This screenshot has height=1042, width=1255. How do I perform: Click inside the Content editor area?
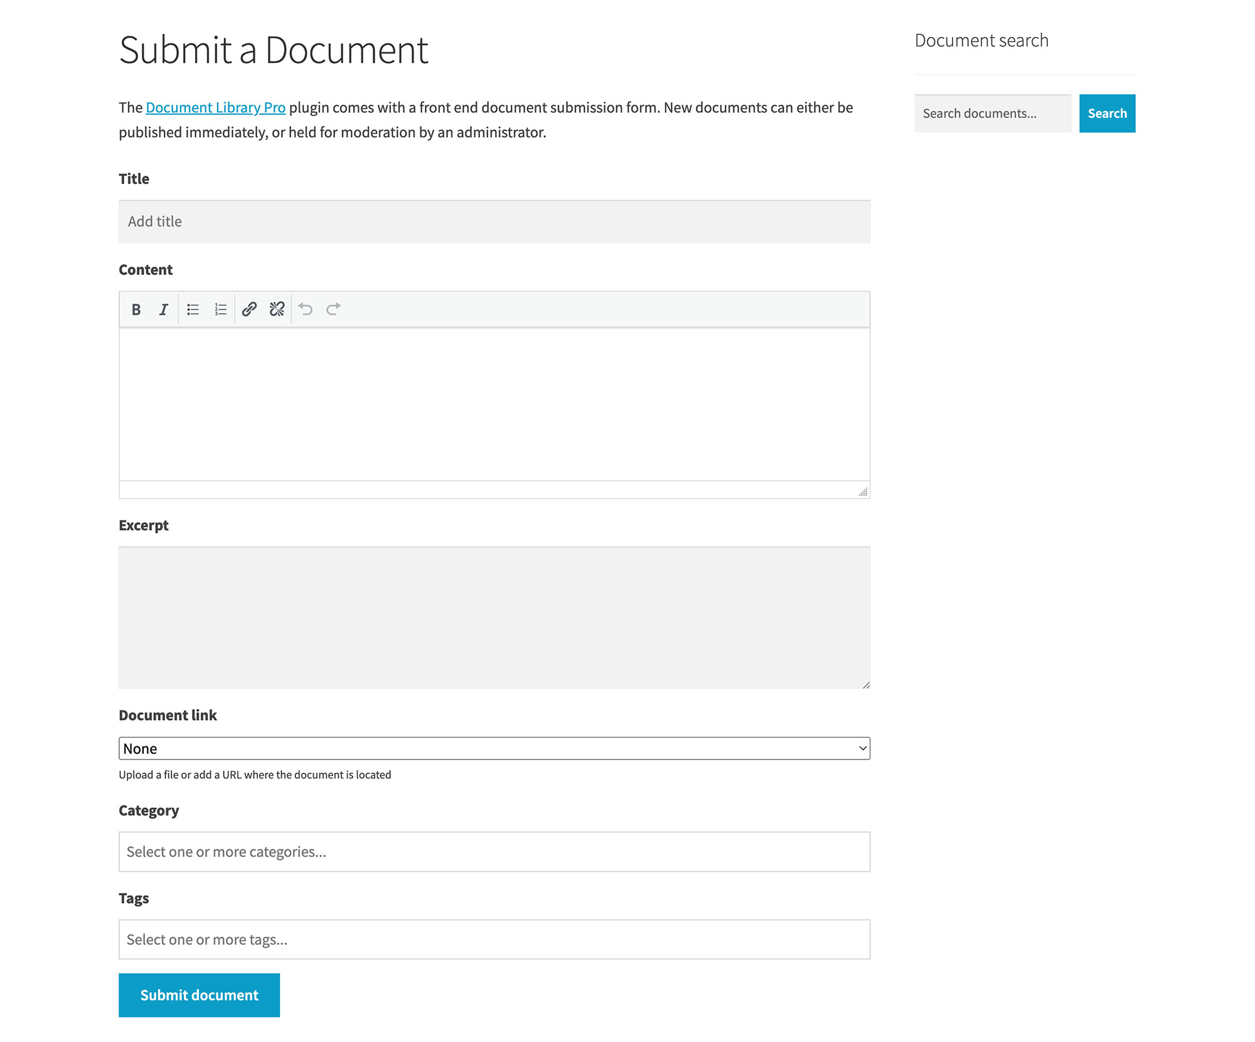[494, 404]
